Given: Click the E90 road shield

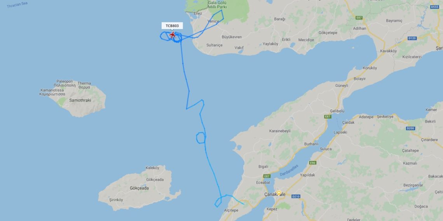Looking at the screenshot, I should tap(312, 163).
